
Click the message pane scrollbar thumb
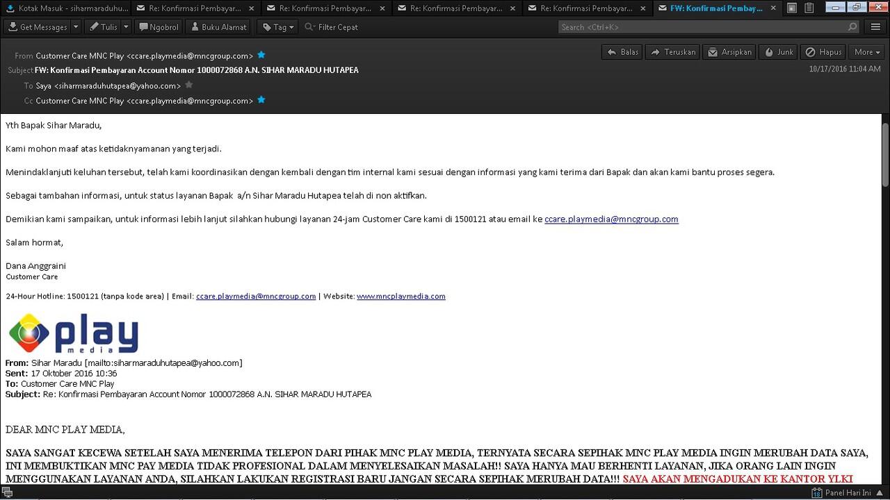pos(885,154)
